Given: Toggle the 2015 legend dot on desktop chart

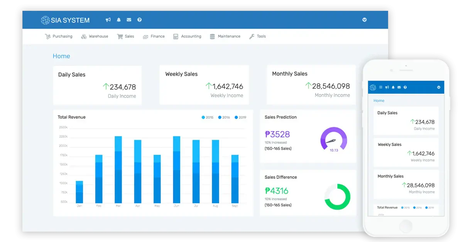Looking at the screenshot, I should (x=203, y=118).
